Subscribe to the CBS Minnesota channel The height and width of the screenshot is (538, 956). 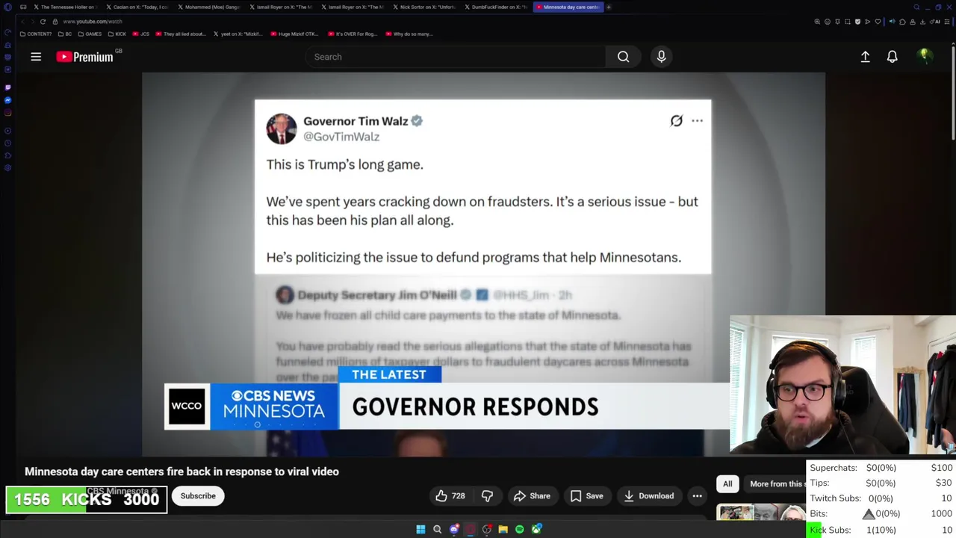coord(198,496)
